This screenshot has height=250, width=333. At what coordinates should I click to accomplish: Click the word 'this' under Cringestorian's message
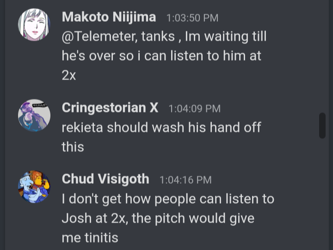[73, 147]
